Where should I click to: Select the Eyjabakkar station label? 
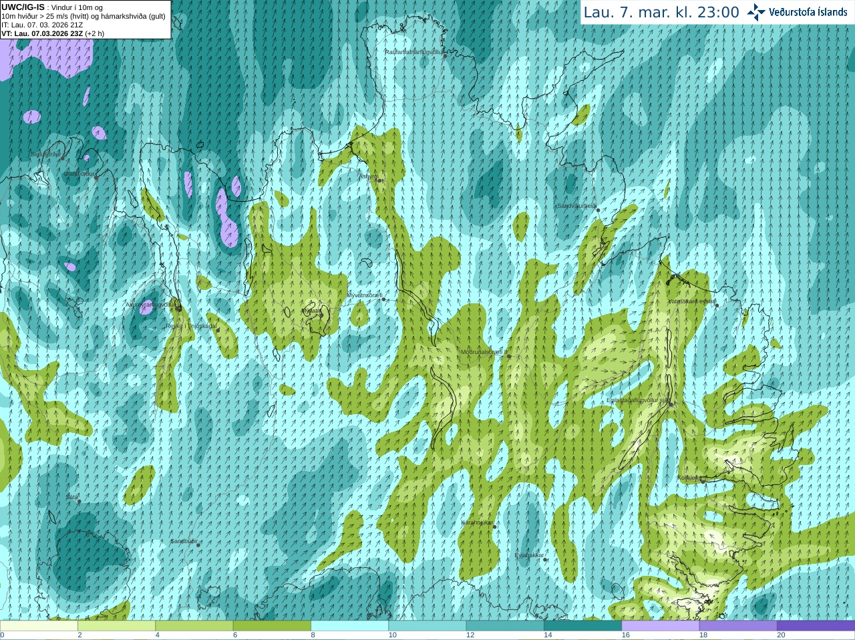tap(530, 555)
